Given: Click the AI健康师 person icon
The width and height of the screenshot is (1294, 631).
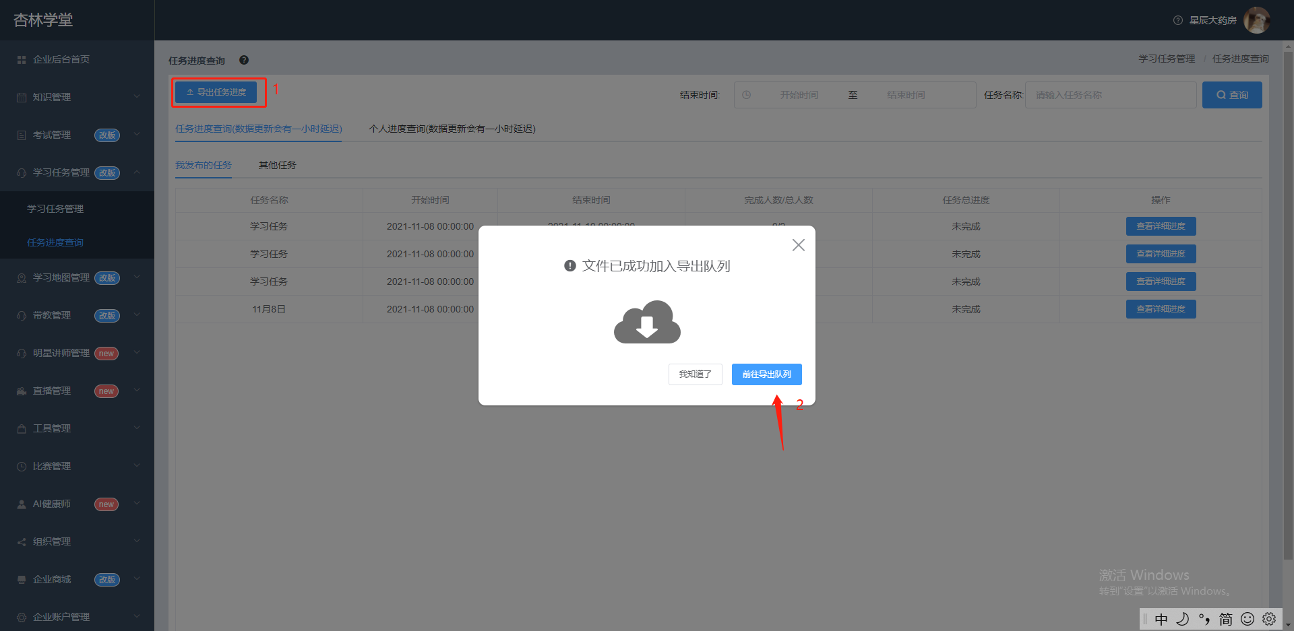Looking at the screenshot, I should (22, 504).
